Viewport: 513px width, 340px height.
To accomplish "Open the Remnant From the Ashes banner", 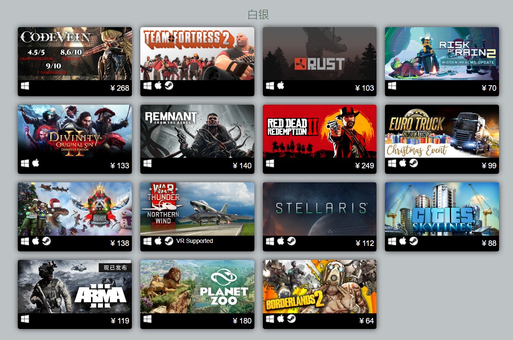I will coord(197,131).
